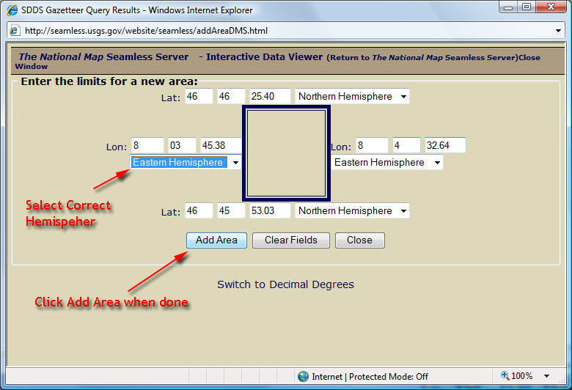Click the Clear Fields button
This screenshot has width=572, height=390.
pyautogui.click(x=291, y=240)
